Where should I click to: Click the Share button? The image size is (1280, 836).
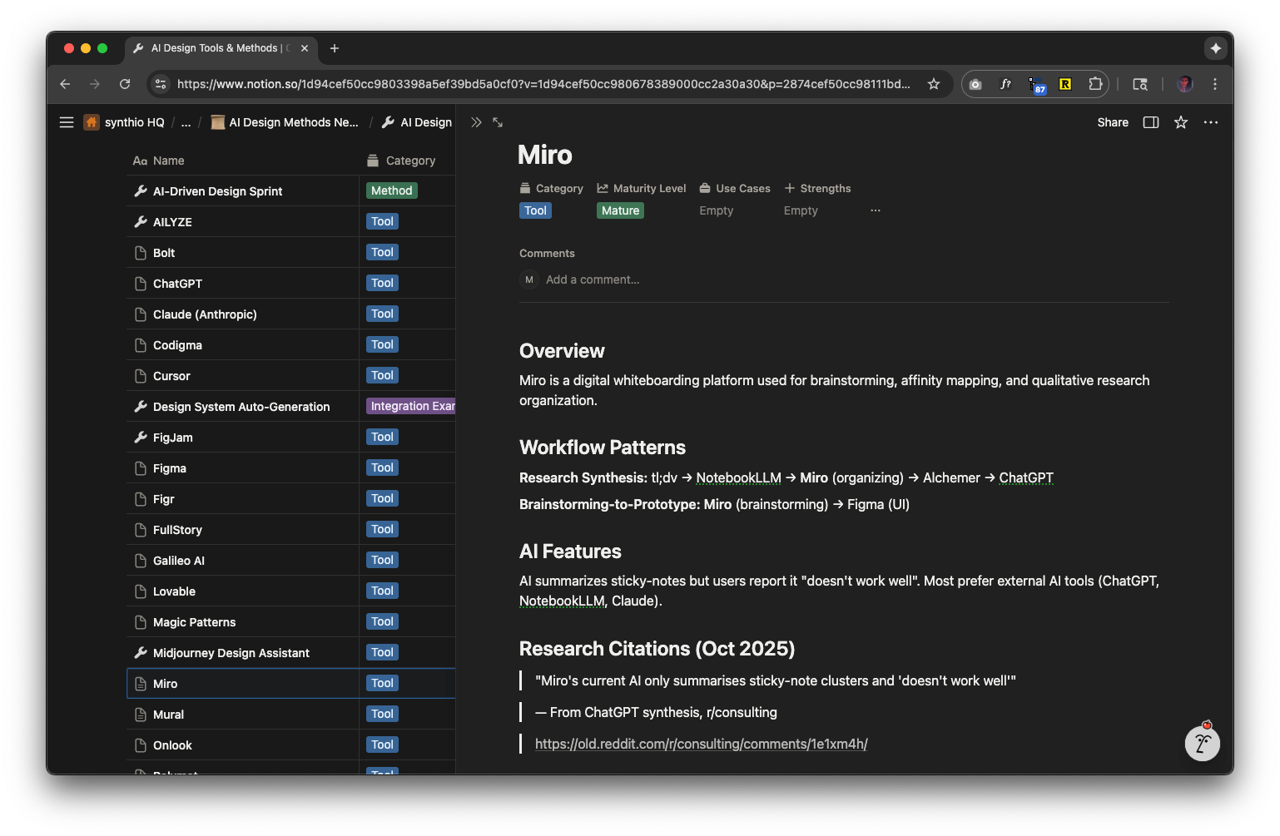[x=1113, y=122]
